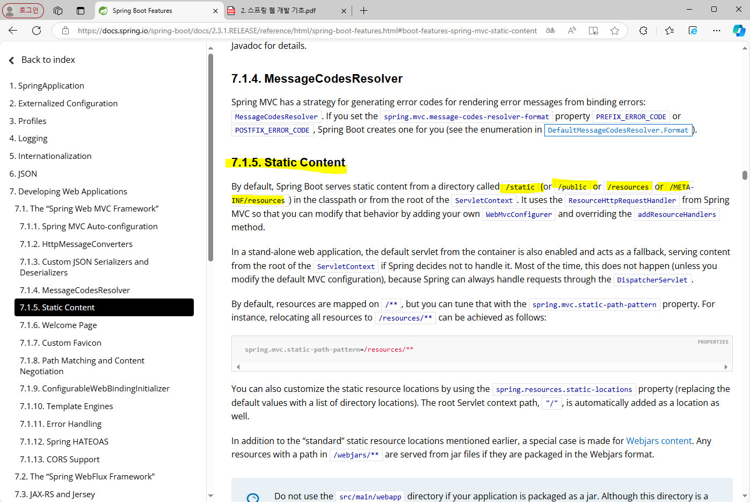The width and height of the screenshot is (750, 502).
Task: Click the main page vertical scrollbar thumb
Action: pyautogui.click(x=745, y=175)
